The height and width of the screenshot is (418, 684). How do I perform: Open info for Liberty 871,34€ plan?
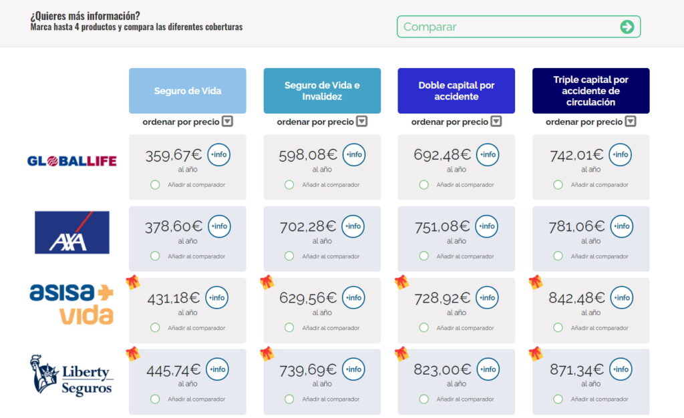click(621, 369)
